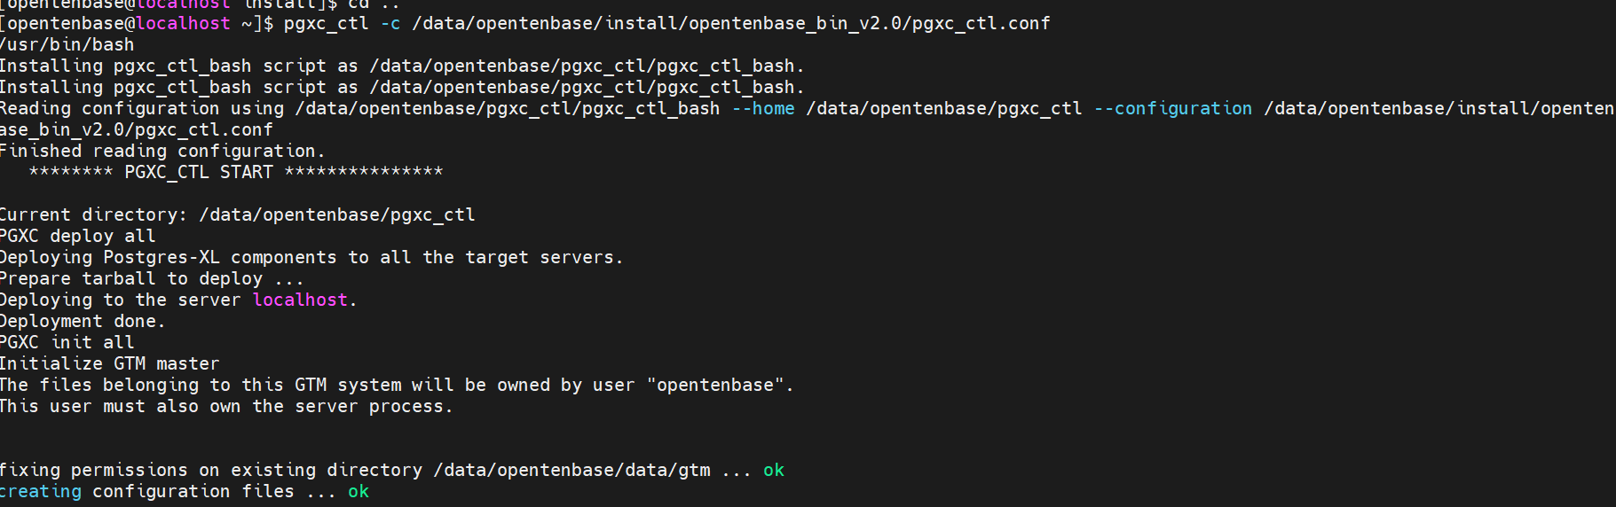Click the '/usr/bin/bash' output line
Viewport: 1616px width, 507px height.
(x=67, y=44)
